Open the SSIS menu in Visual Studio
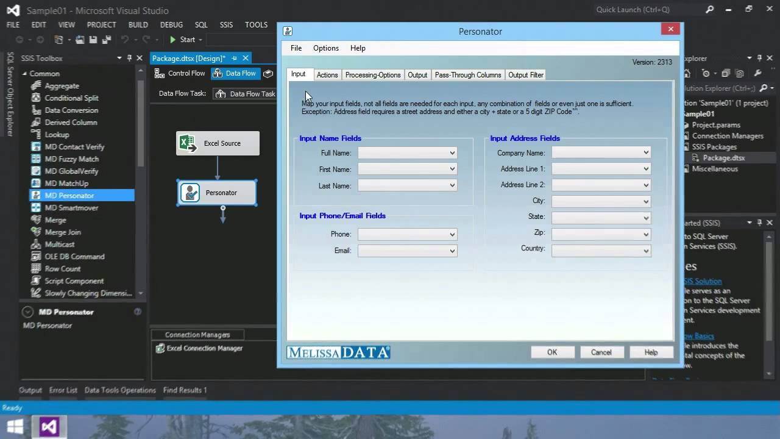The height and width of the screenshot is (439, 780). click(x=226, y=25)
